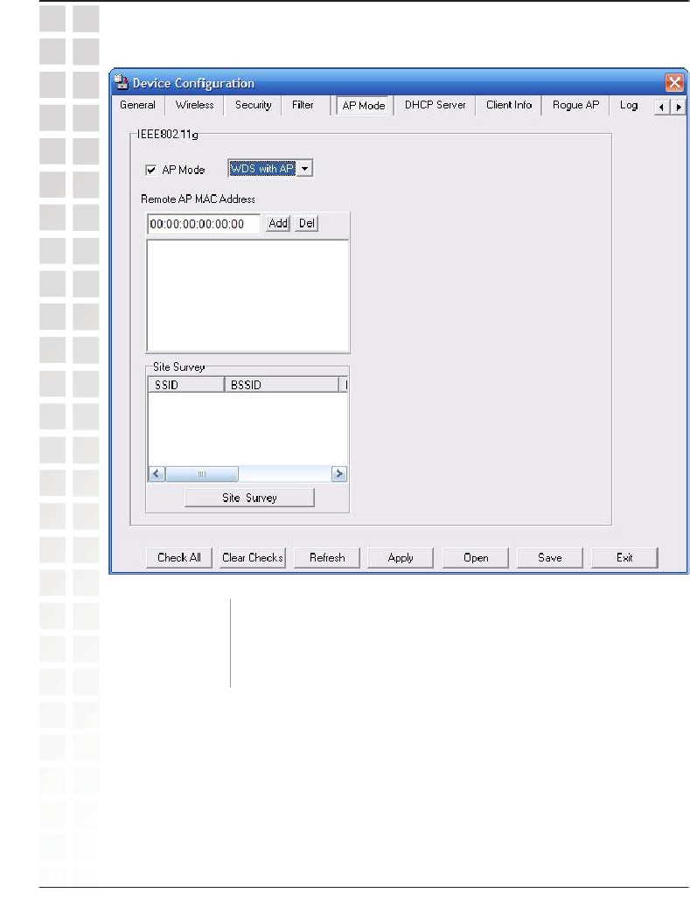The width and height of the screenshot is (690, 900).
Task: Open the WDS with AP dropdown
Action: pyautogui.click(x=304, y=168)
